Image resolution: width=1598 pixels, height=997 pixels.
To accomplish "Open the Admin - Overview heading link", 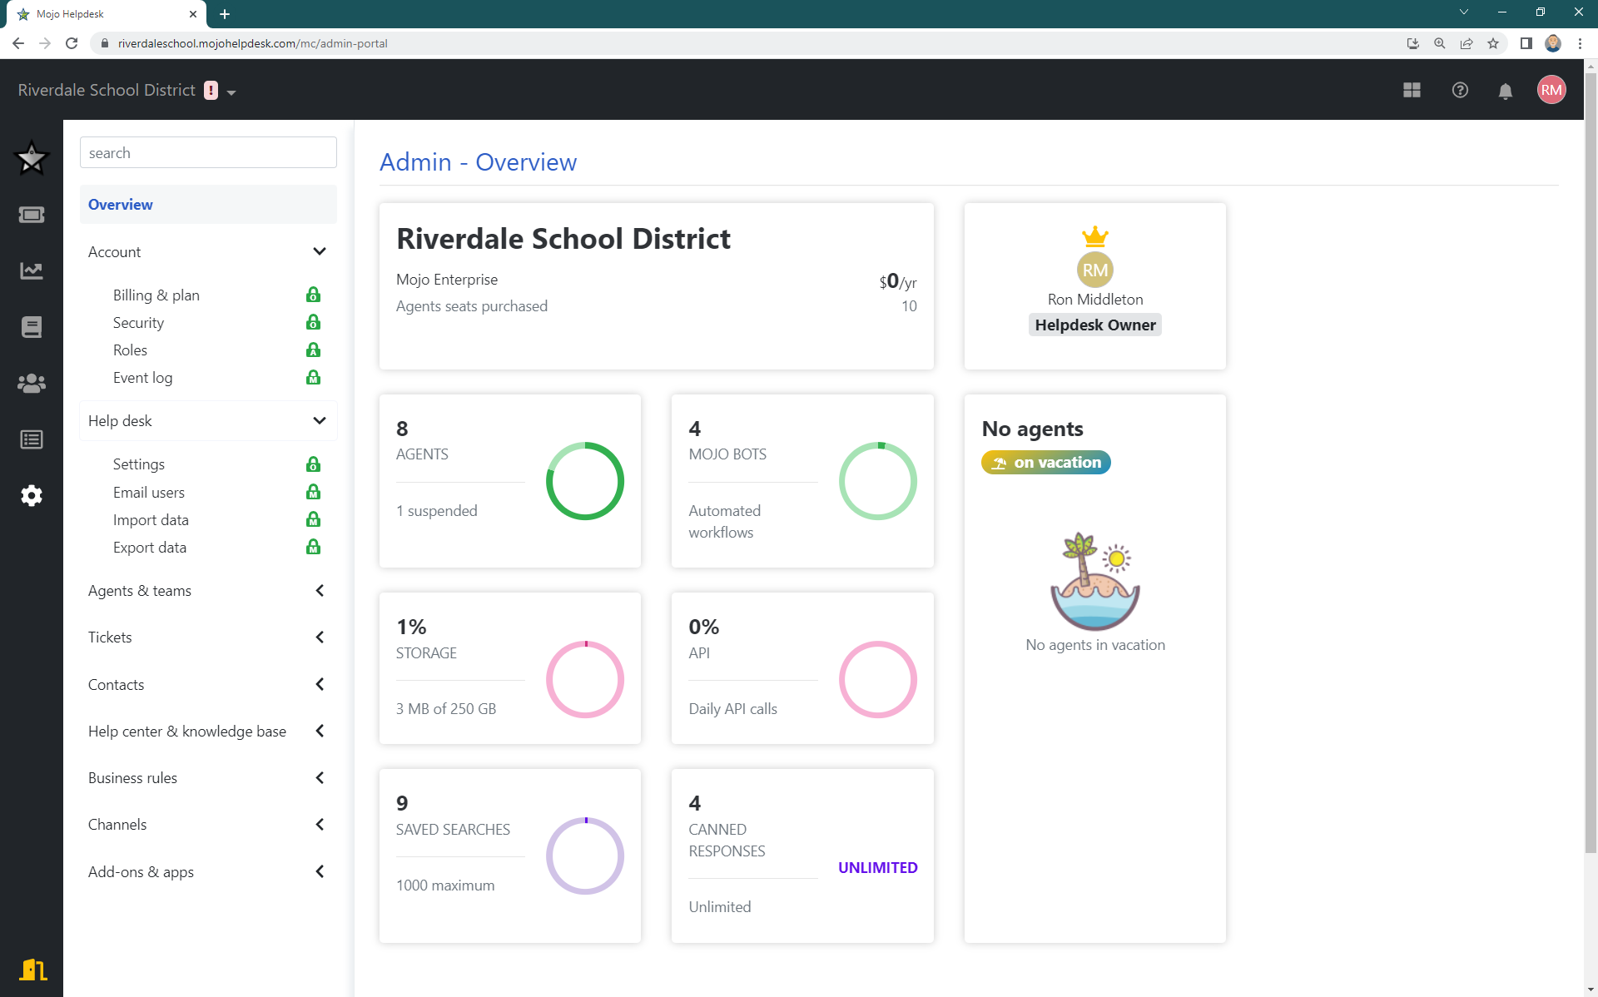I will 478,162.
